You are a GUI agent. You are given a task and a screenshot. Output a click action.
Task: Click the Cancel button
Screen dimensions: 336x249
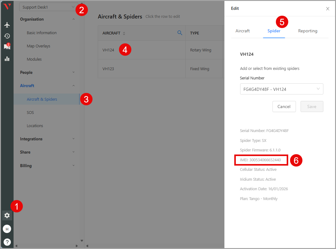(284, 106)
